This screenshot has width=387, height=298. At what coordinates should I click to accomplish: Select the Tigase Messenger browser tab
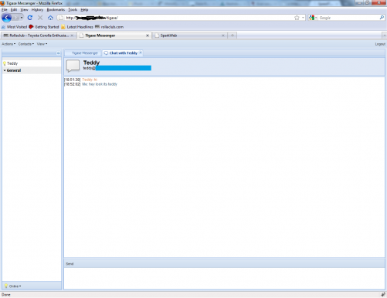point(114,36)
